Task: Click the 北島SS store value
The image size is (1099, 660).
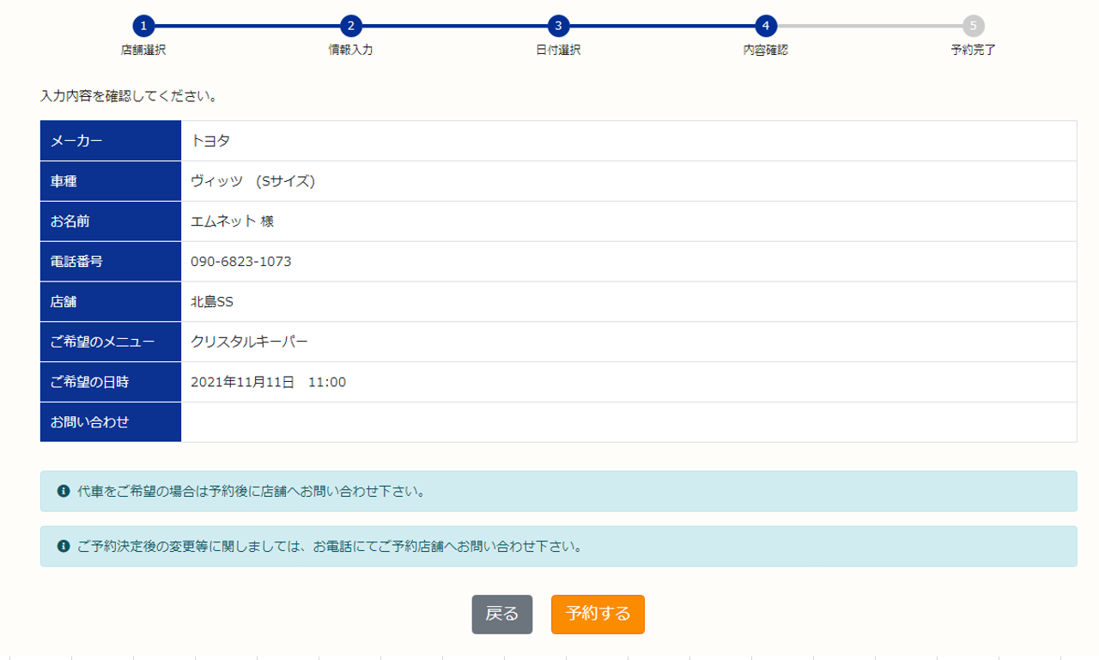Action: coord(213,302)
